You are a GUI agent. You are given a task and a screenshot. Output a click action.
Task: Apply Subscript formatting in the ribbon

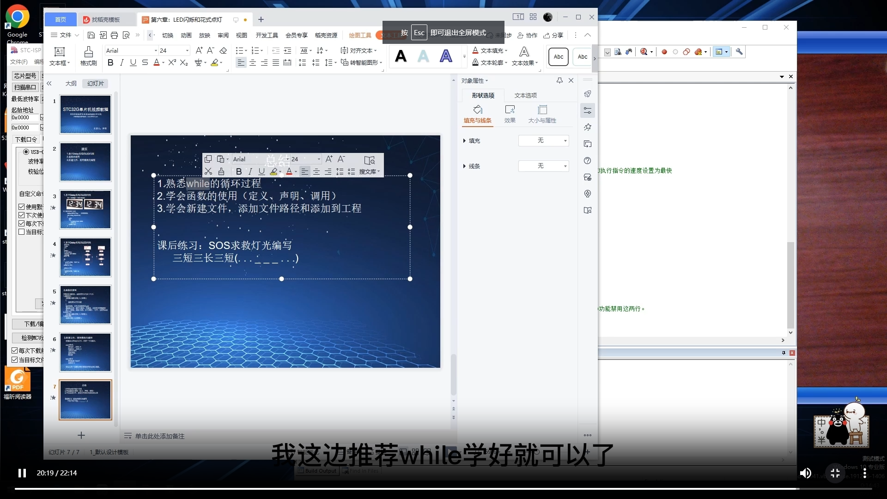click(x=183, y=62)
